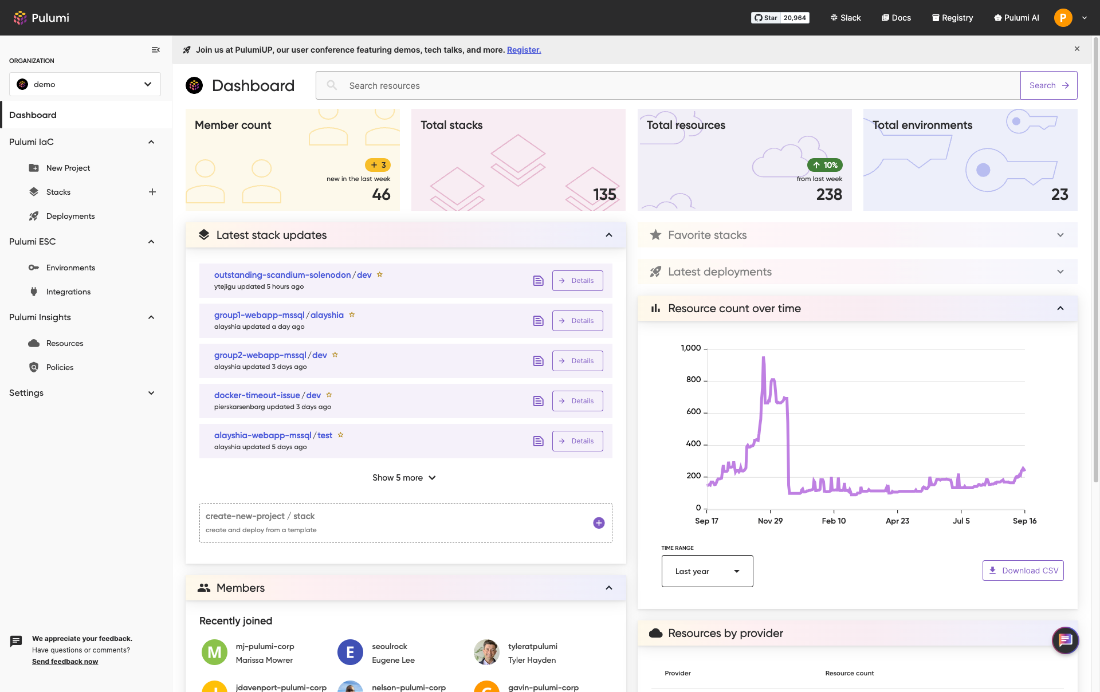
Task: Open outstanding-scandium-solenodon stack link
Action: [x=282, y=275]
